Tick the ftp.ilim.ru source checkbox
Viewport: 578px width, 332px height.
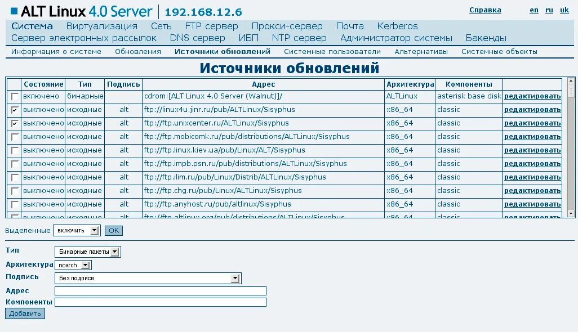click(15, 177)
